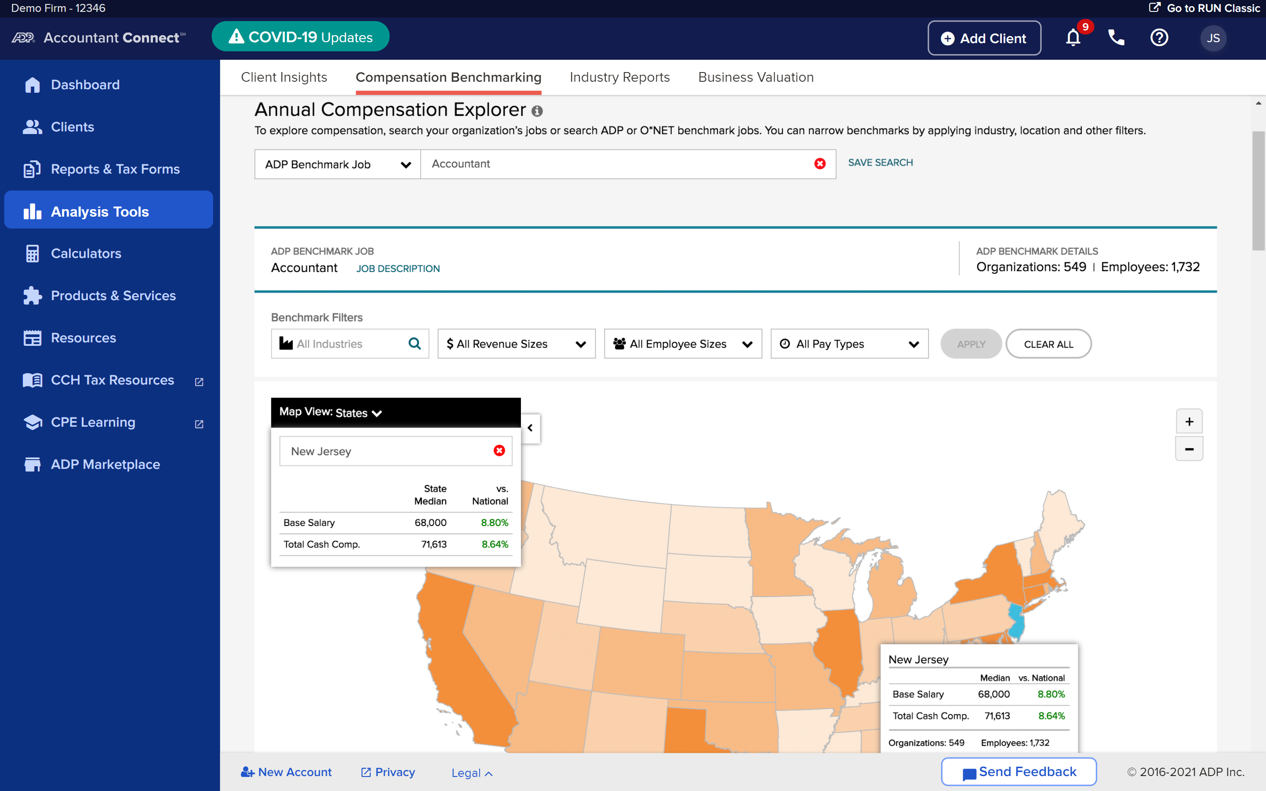Viewport: 1266px width, 791px height.
Task: Open Calculators in the sidebar
Action: [x=86, y=254]
